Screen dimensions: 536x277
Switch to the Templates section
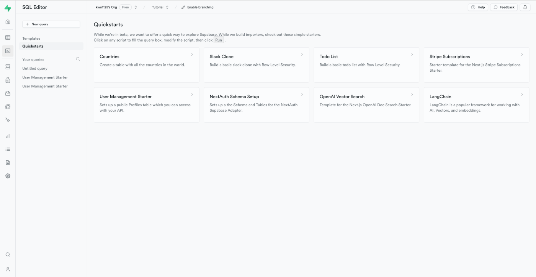(31, 39)
